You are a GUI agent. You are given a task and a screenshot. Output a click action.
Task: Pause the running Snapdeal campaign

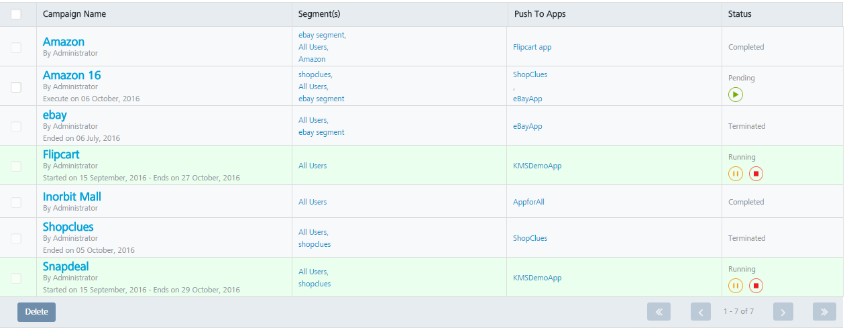pos(736,286)
